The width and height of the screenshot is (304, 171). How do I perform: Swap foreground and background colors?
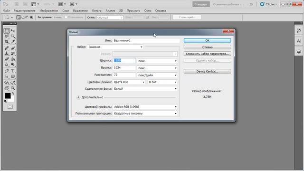13,94
